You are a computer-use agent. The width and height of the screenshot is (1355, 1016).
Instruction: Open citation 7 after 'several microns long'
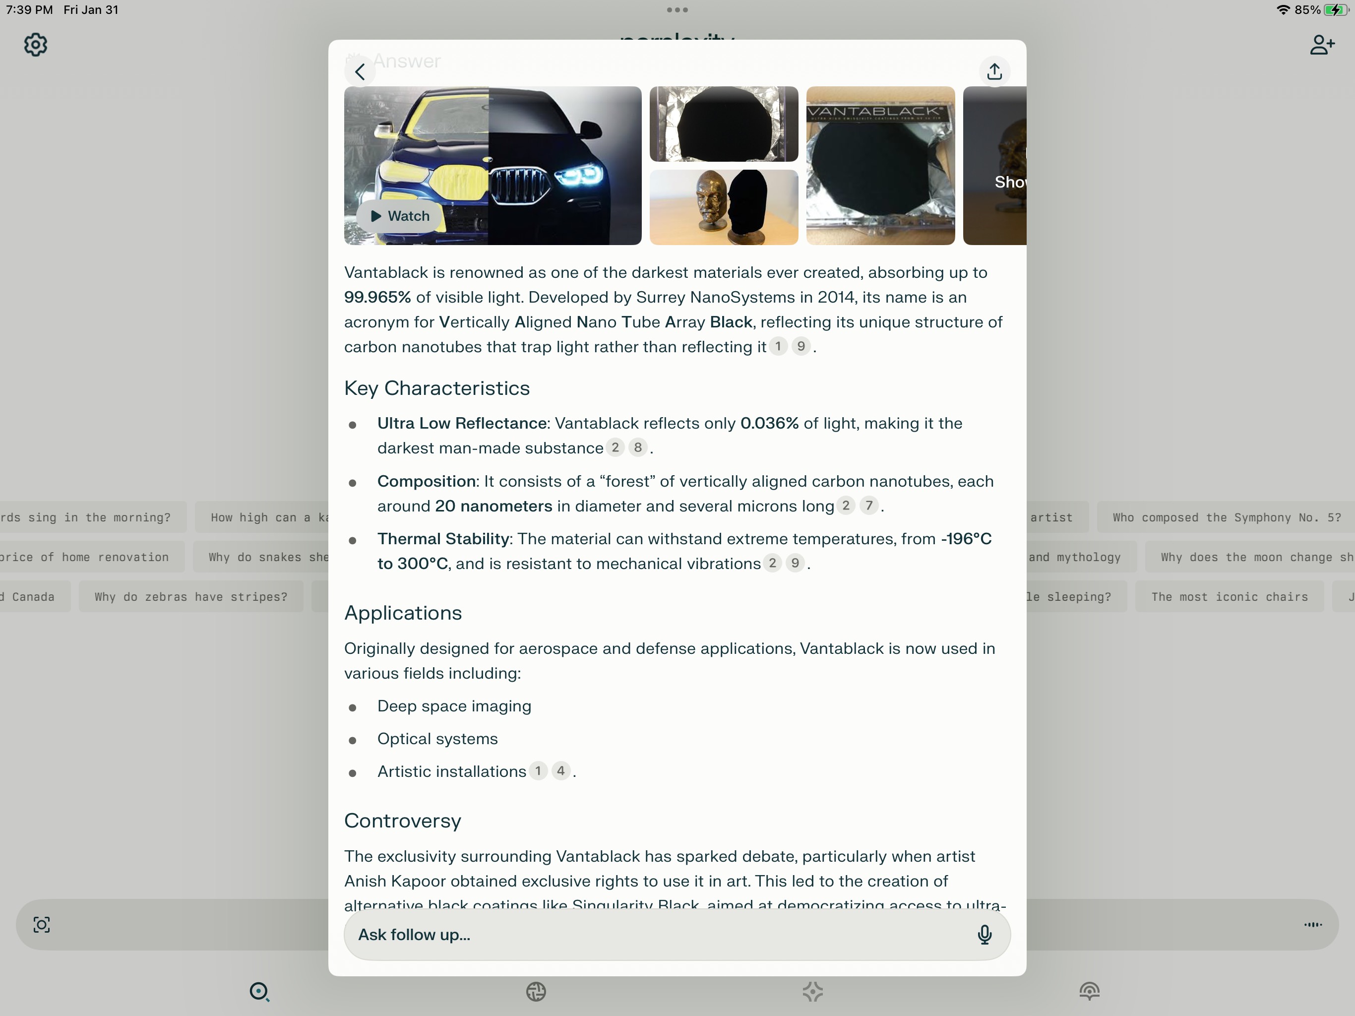click(868, 506)
